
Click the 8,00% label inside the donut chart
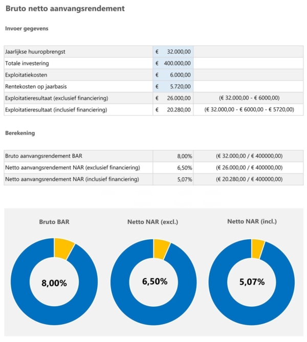54,283
